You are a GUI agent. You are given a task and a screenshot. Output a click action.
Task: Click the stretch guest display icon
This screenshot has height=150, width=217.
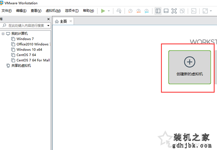coord(205,11)
